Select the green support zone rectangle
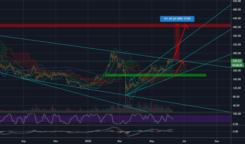 pyautogui.click(x=156, y=75)
